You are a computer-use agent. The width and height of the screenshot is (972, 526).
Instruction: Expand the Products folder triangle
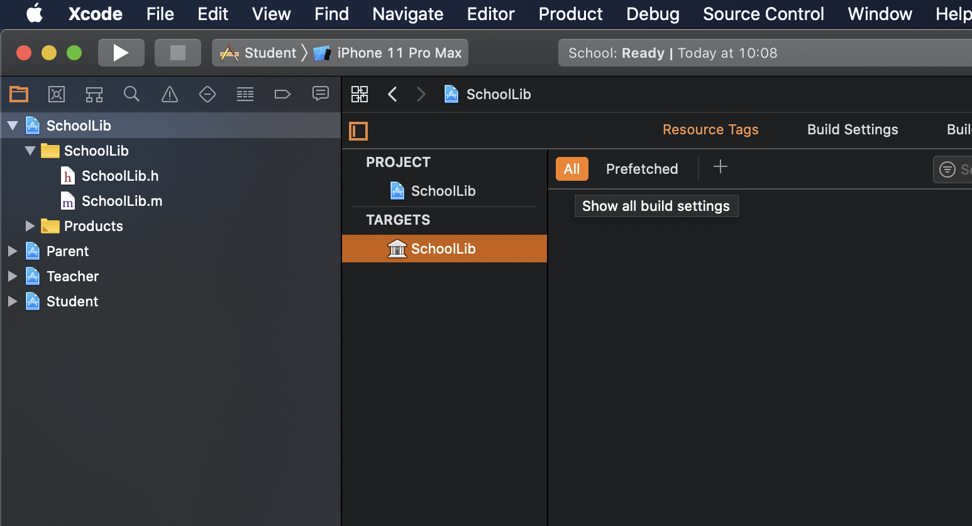[30, 226]
